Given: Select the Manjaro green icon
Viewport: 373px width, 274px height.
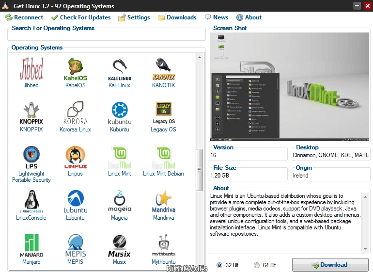Looking at the screenshot, I should [31, 246].
